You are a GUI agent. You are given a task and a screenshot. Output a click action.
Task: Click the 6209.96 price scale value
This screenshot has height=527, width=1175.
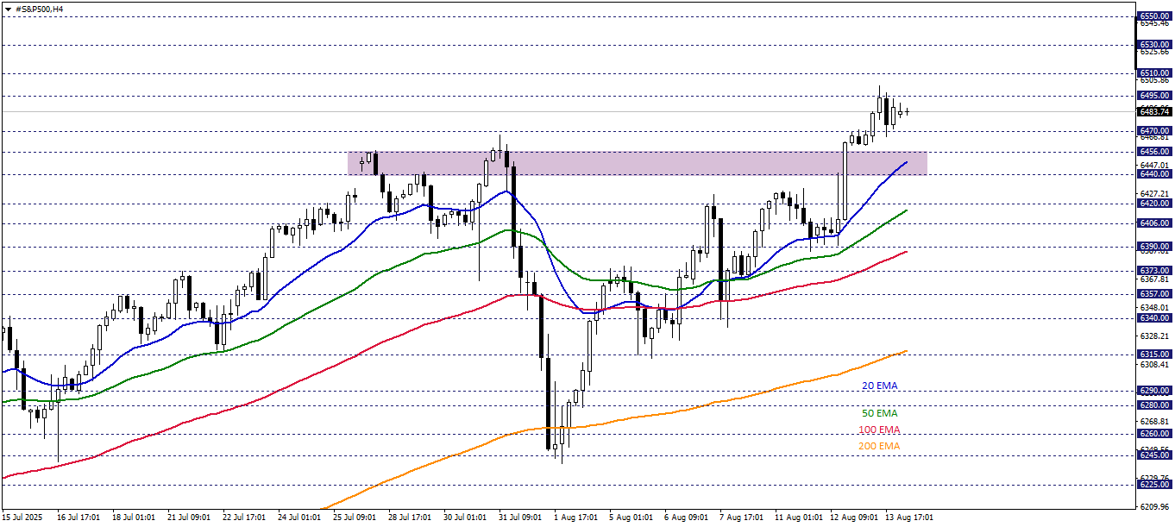1154,506
